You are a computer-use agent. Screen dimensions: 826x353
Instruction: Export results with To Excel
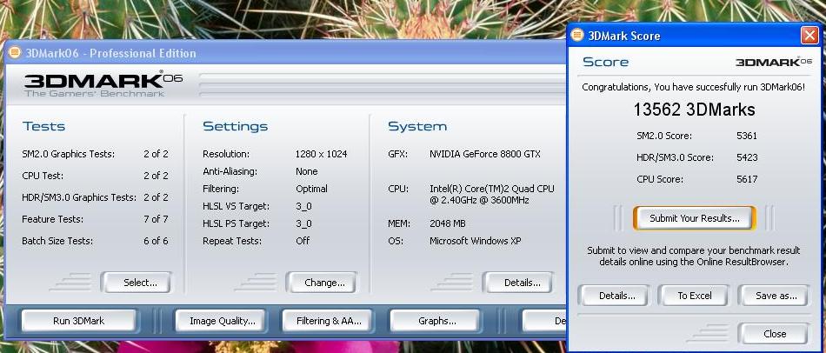695,296
